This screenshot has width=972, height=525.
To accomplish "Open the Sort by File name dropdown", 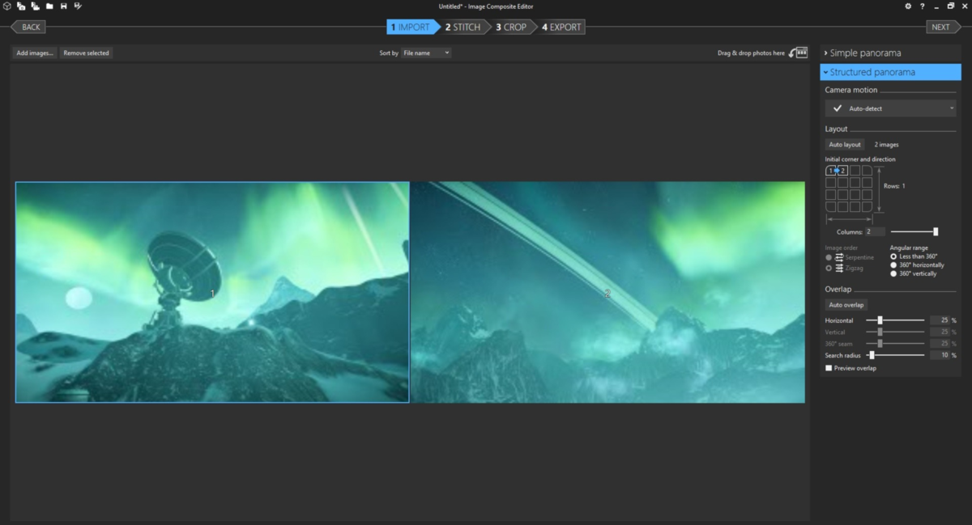I will click(426, 53).
